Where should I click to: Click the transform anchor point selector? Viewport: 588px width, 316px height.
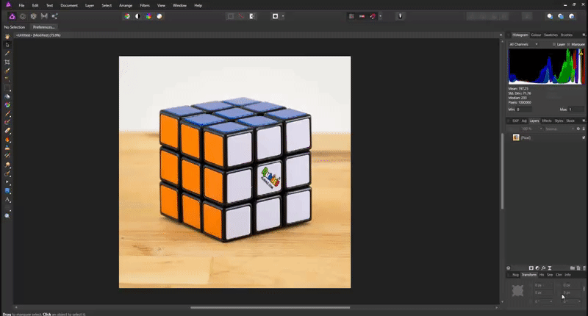tap(517, 290)
